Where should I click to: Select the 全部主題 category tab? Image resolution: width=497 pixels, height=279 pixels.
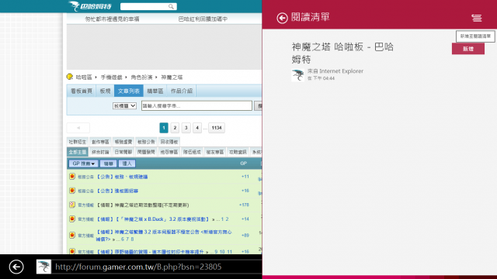point(78,152)
